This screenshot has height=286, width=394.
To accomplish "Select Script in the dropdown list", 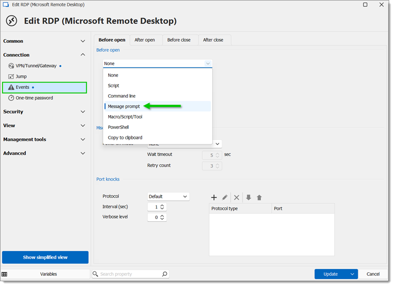I will [x=158, y=85].
